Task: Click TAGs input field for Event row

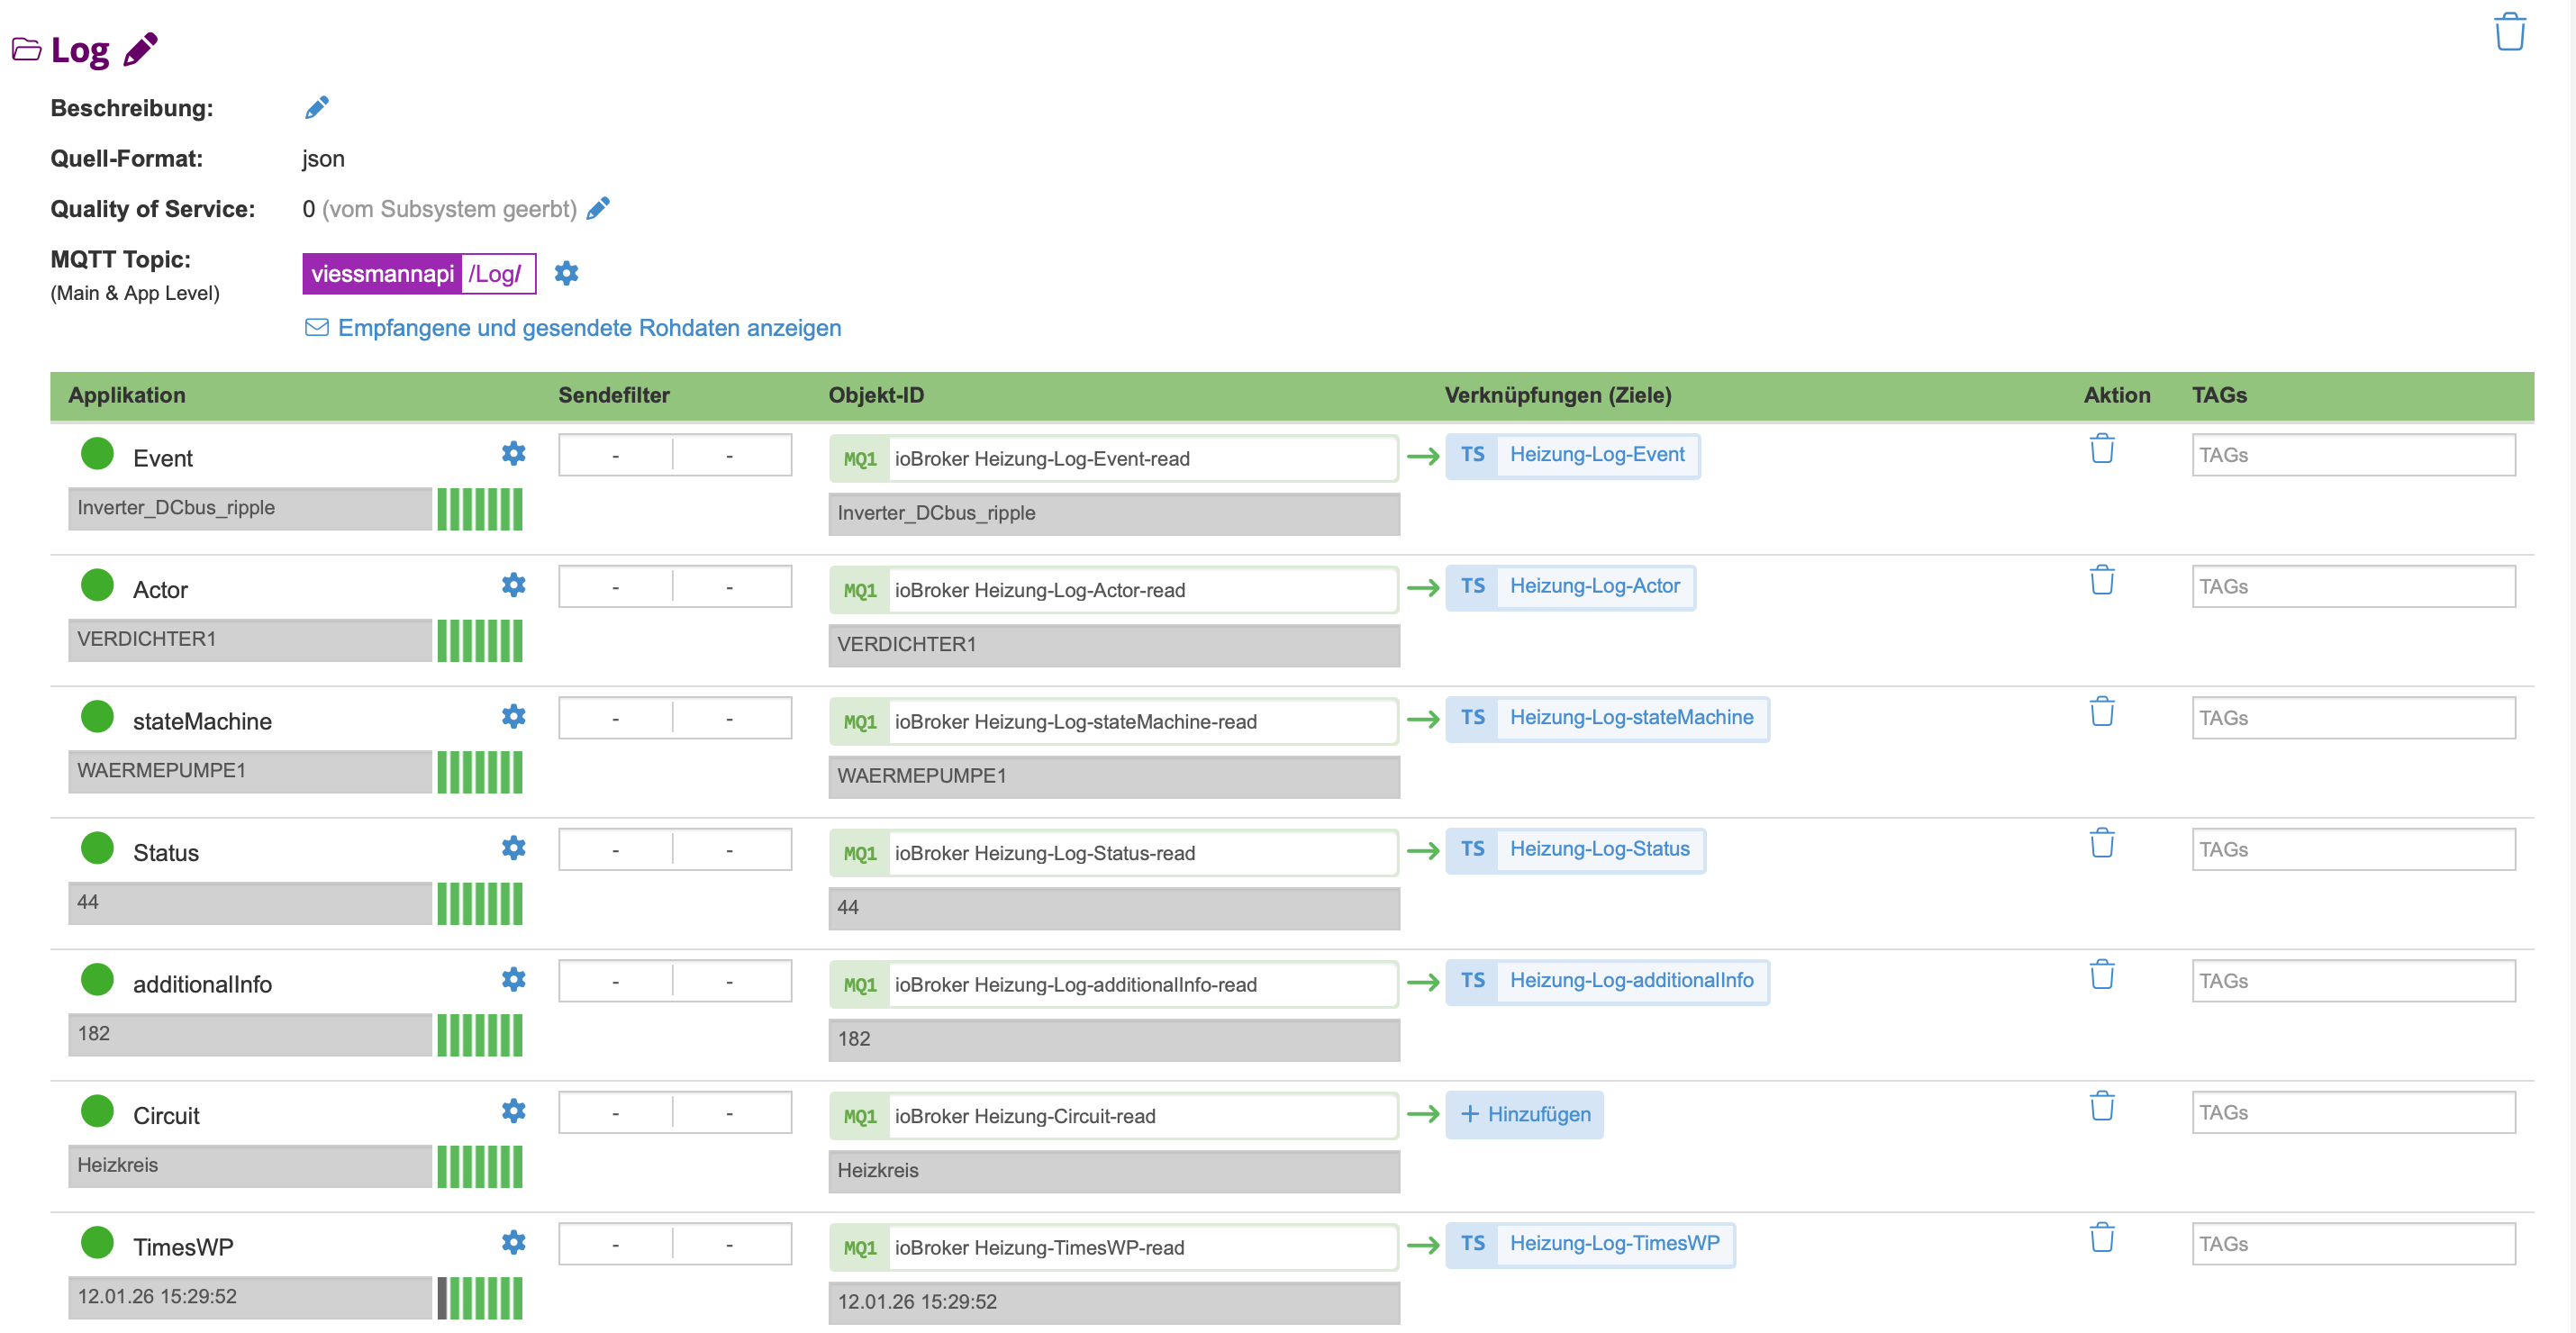Action: (x=2352, y=455)
